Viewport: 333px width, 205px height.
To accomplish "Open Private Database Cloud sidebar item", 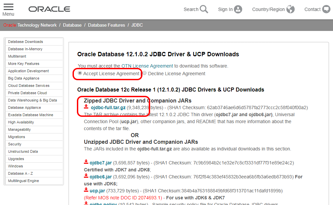I will pos(34,93).
